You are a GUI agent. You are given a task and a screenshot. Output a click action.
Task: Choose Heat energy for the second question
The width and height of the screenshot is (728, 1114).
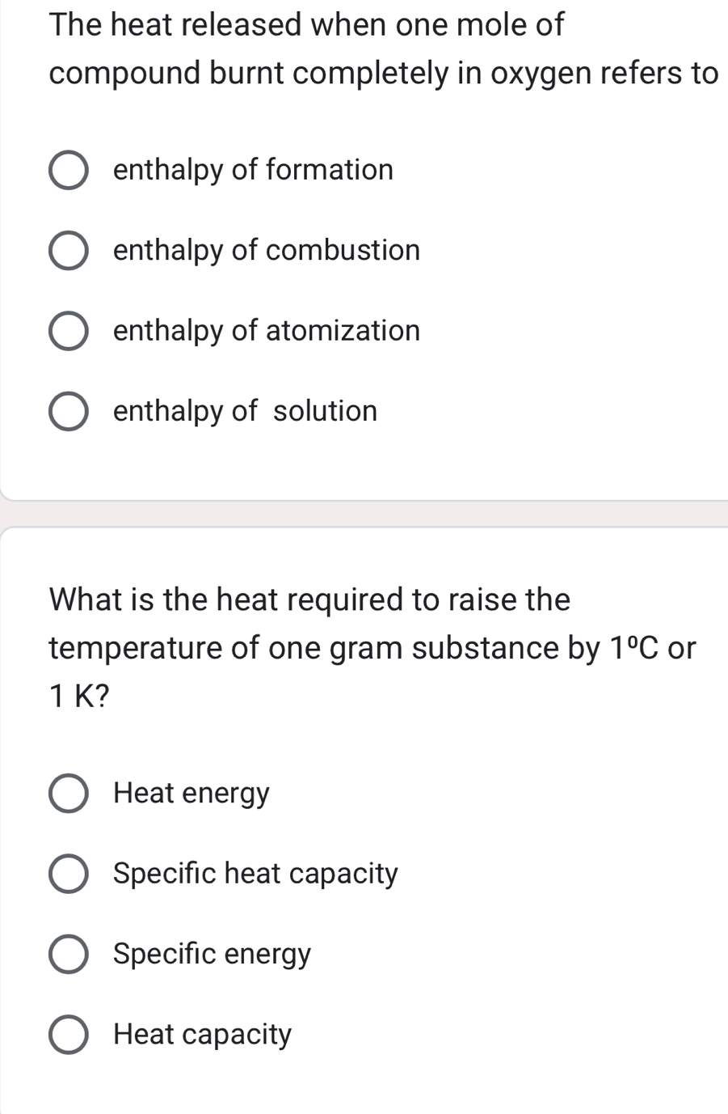pyautogui.click(x=69, y=794)
